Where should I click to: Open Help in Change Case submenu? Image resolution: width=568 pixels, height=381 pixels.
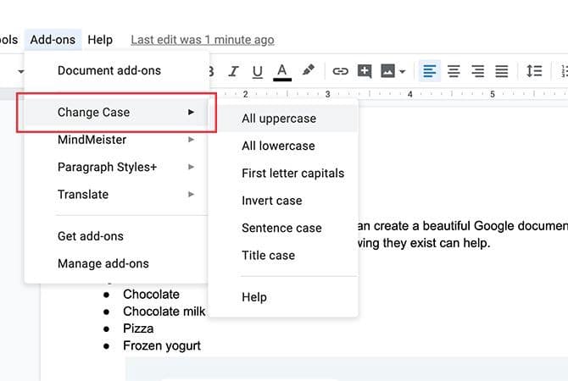click(283, 297)
